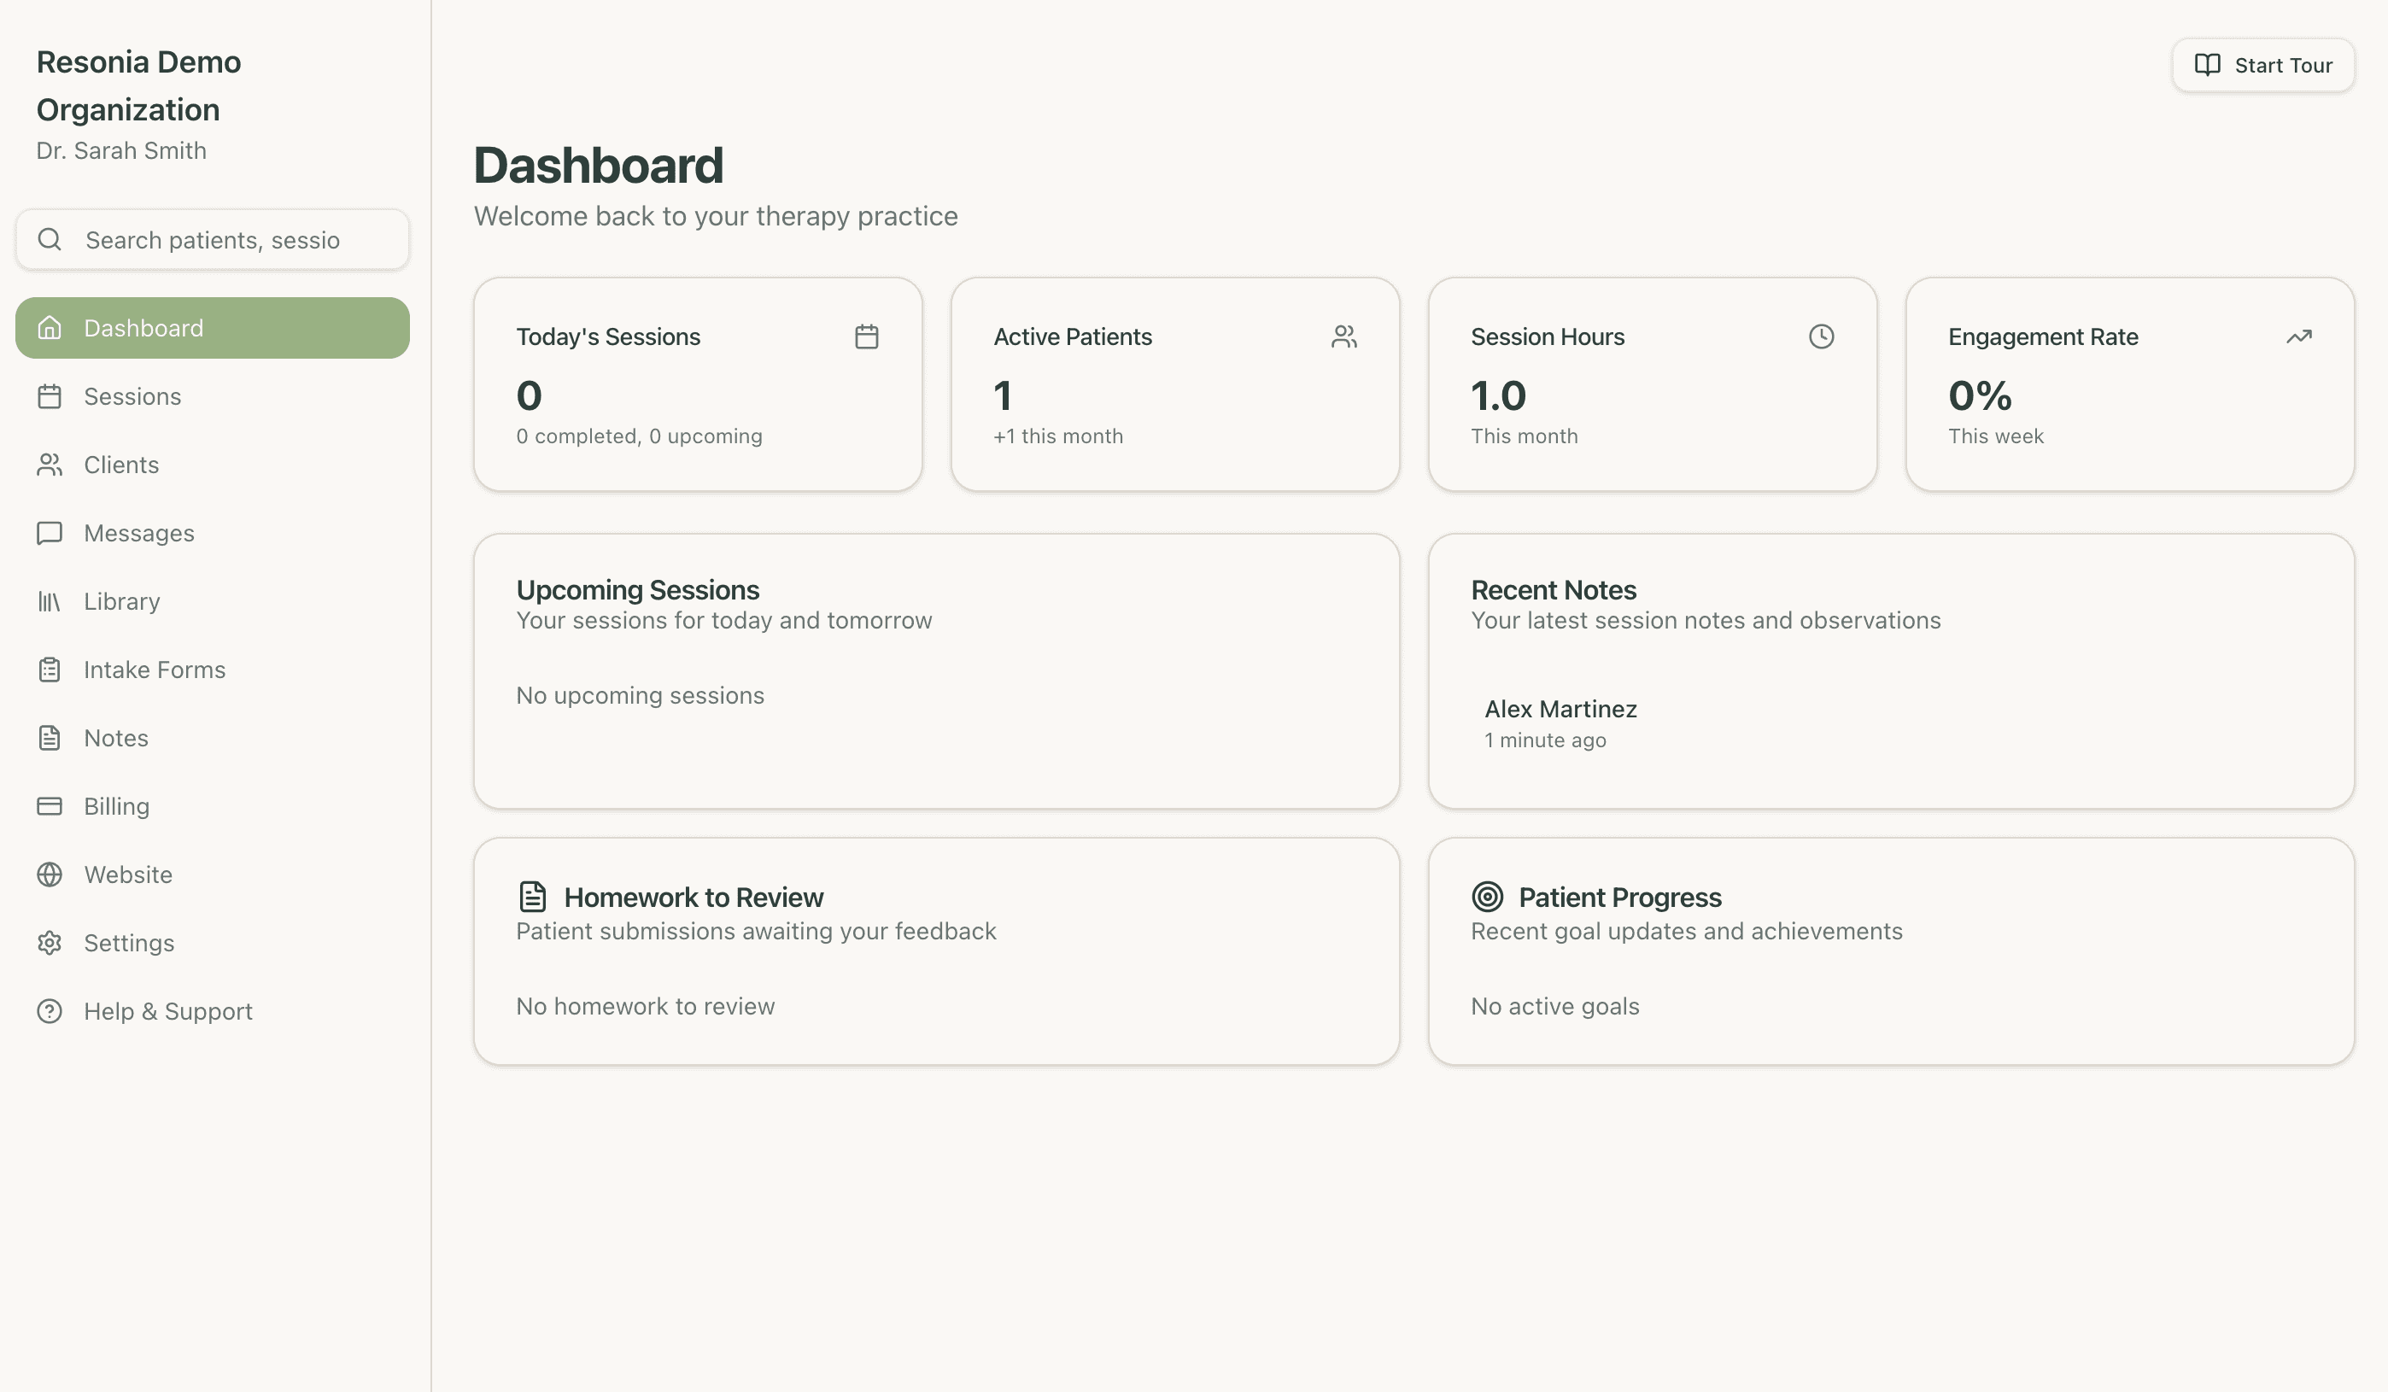Select Sessions from the navigation menu

tap(132, 396)
